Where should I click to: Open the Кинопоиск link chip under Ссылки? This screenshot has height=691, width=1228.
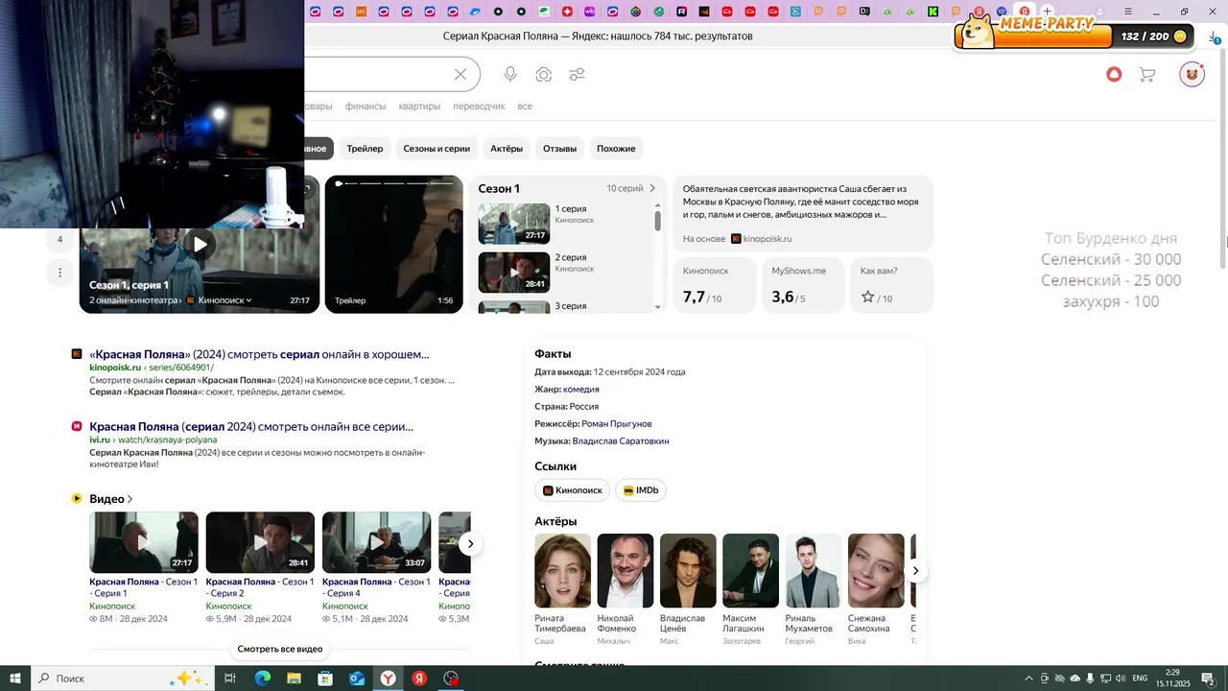(572, 490)
